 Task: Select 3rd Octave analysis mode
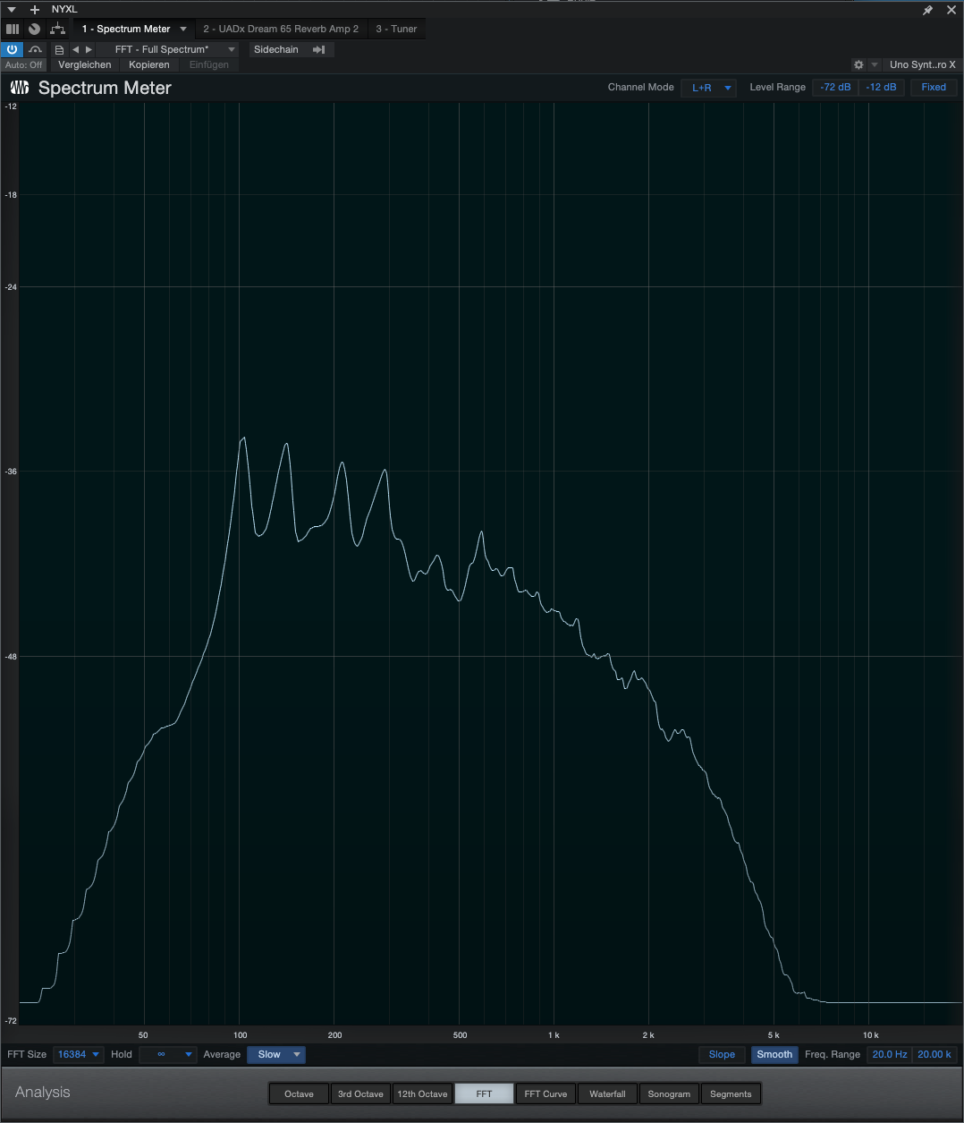[x=360, y=1094]
